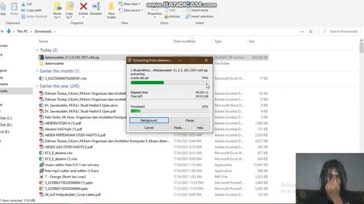Click the Processed total progress bar
Image resolution: width=364 pixels, height=204 pixels.
[169, 111]
